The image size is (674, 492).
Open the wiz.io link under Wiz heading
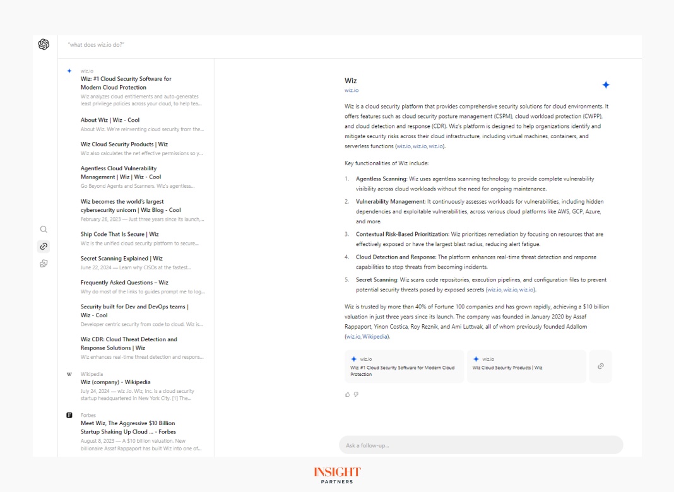[352, 90]
